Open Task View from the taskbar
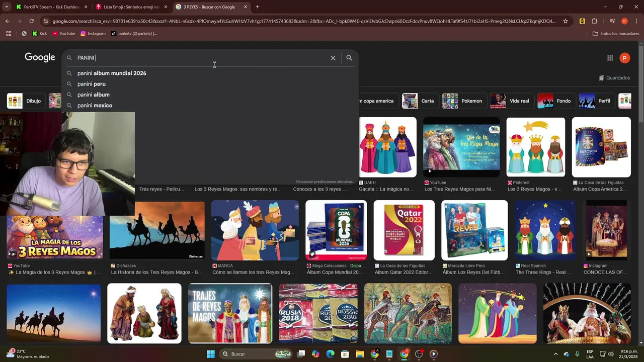This screenshot has width=644, height=362. [x=301, y=354]
